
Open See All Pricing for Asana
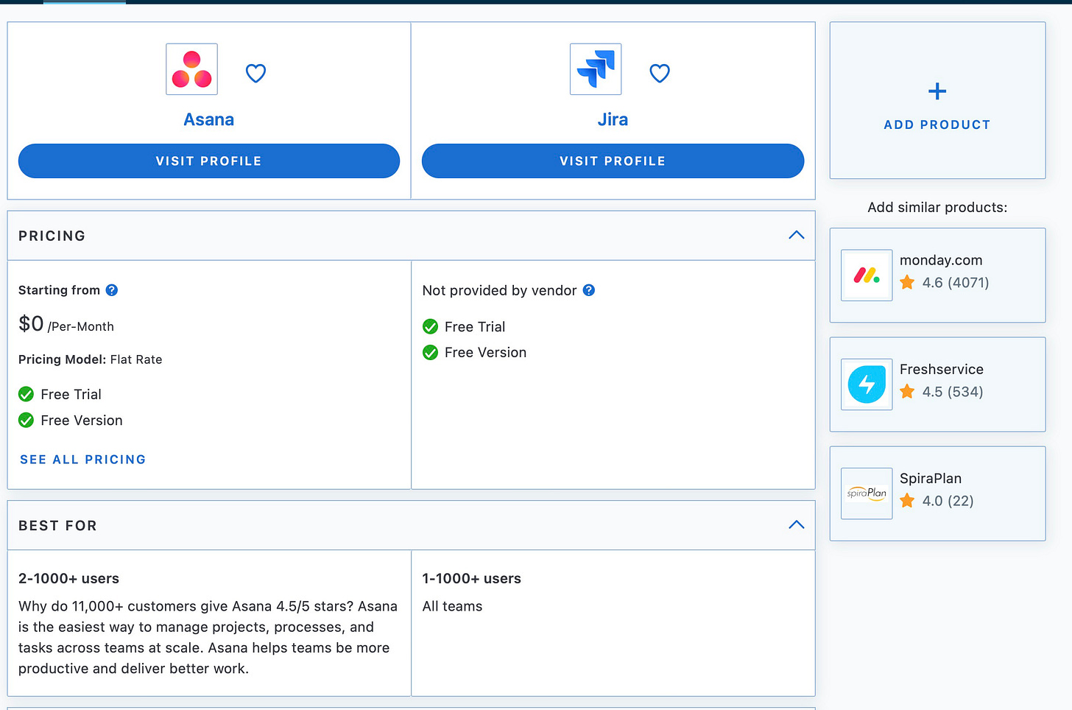coord(83,460)
